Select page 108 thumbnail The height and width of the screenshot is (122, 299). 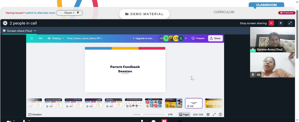click(x=153, y=103)
